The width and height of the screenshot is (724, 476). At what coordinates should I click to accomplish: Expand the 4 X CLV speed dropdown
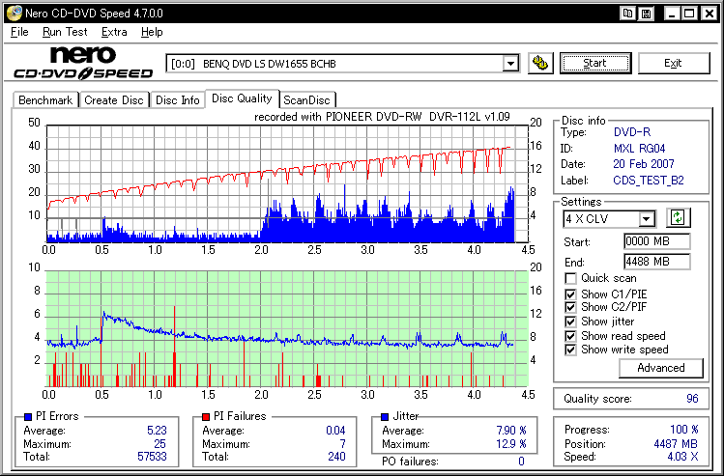click(647, 218)
